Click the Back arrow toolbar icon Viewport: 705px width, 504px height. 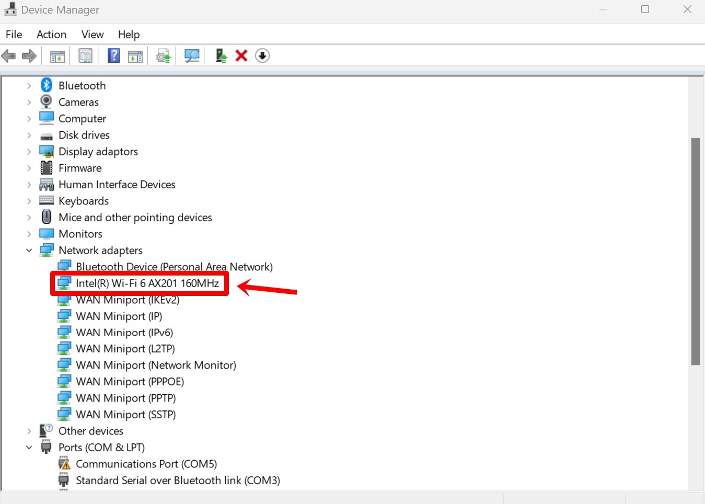(9, 55)
